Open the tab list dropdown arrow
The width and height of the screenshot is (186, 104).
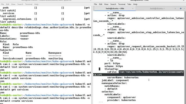tap(184, 8)
